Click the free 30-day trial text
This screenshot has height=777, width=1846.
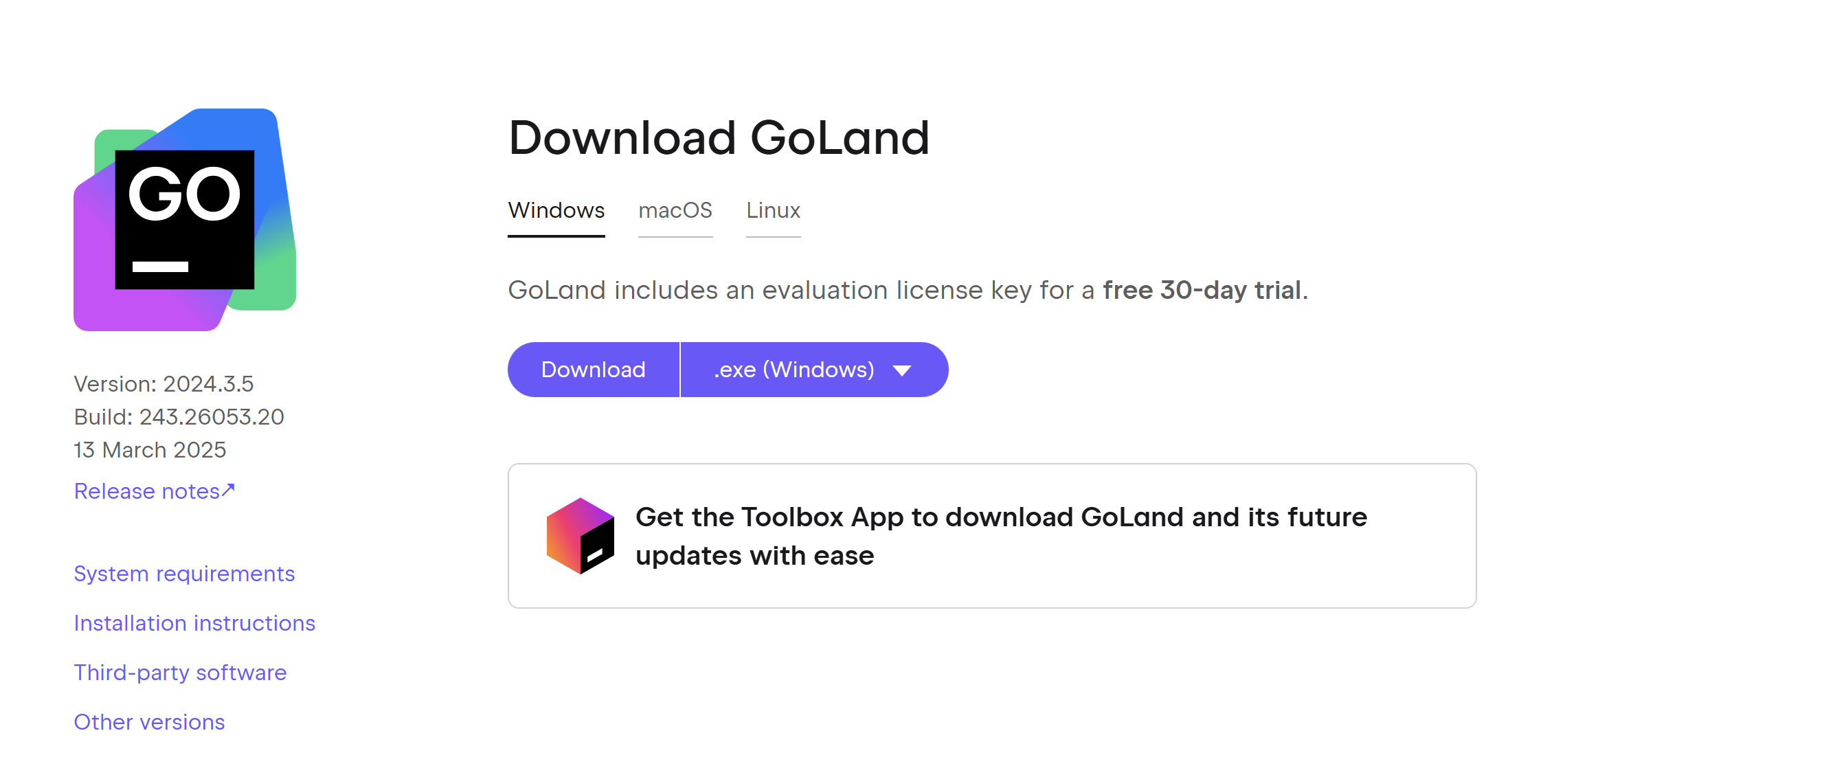[x=1202, y=291]
